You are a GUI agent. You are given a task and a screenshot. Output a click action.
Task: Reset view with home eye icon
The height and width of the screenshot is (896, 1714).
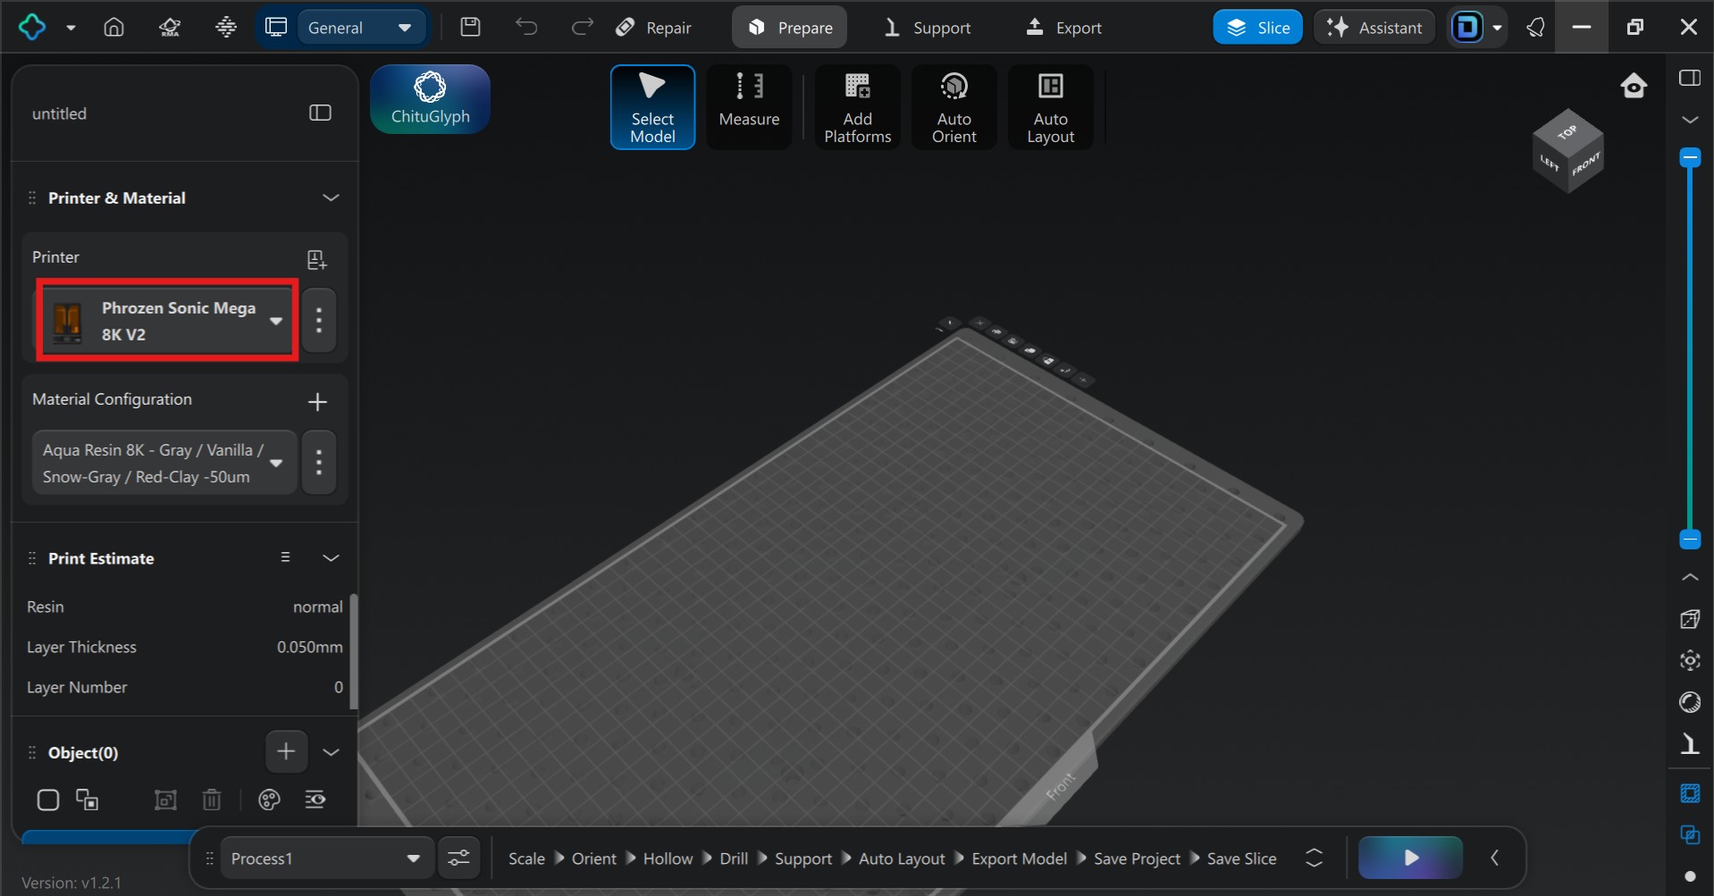tap(1634, 86)
